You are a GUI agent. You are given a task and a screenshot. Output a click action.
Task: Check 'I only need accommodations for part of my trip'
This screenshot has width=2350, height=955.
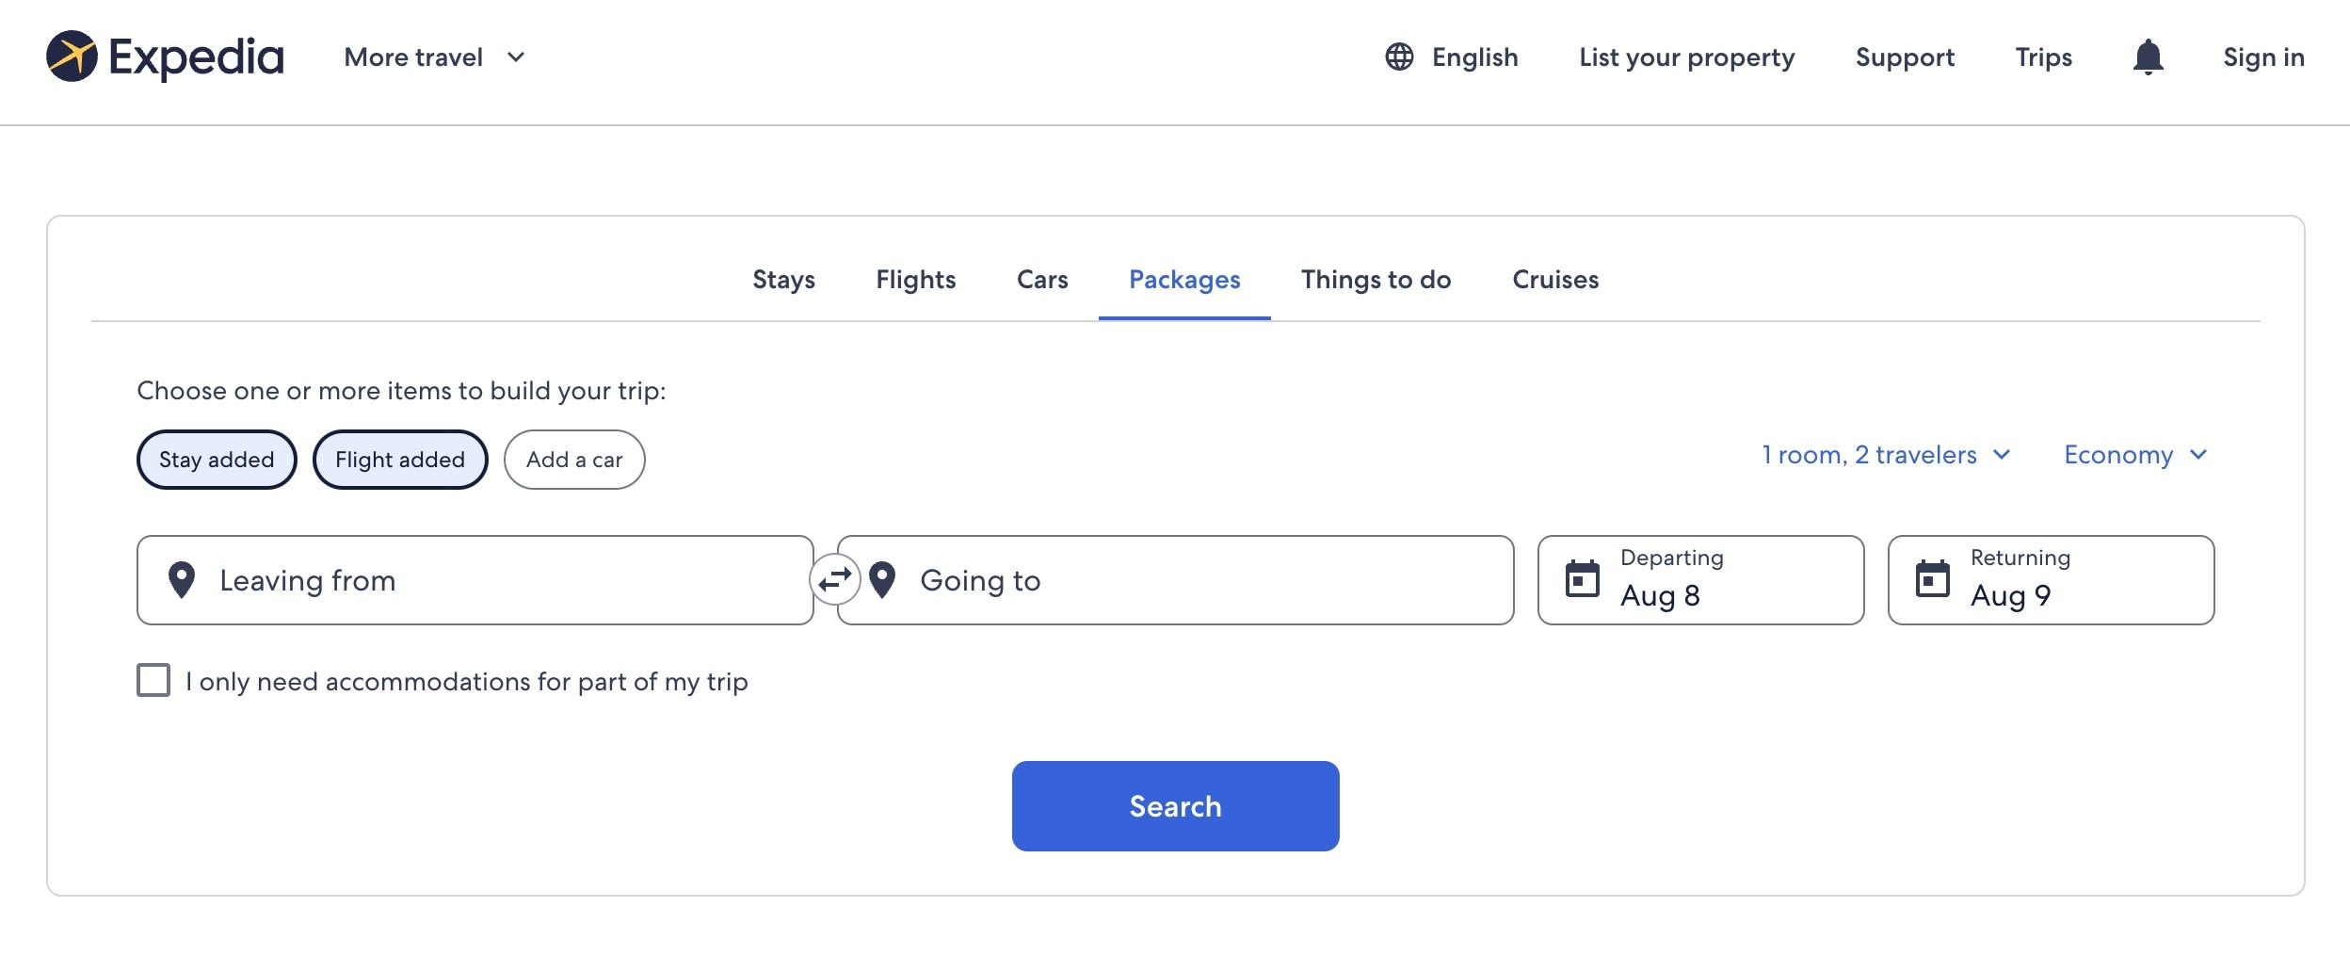click(152, 680)
